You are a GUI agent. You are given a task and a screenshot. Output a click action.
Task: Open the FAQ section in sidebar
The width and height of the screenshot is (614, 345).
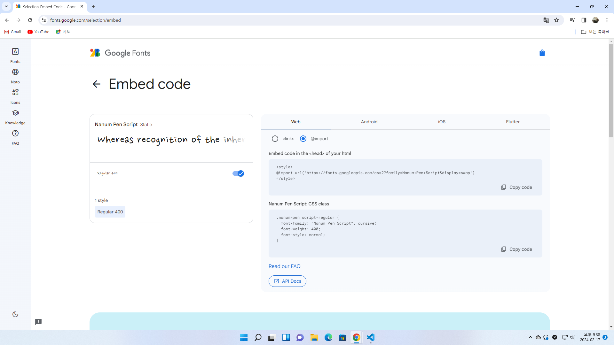point(15,137)
